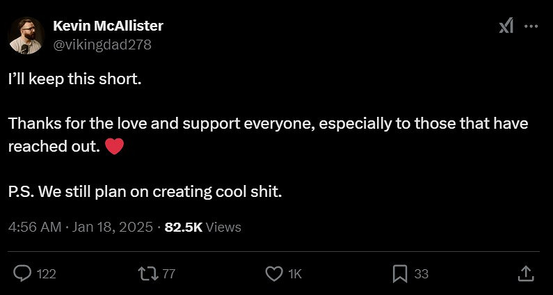Click the Kevin McAllister display name
This screenshot has width=553, height=295.
coord(108,26)
